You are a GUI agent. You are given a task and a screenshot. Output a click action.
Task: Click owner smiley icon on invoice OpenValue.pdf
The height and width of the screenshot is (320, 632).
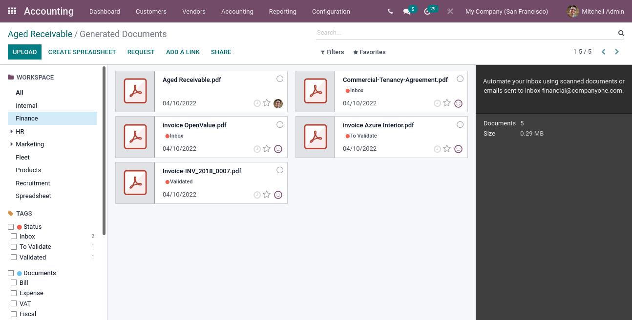tap(278, 149)
